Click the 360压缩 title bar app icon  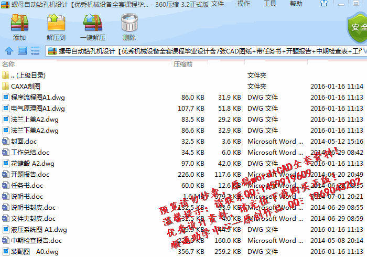point(5,4)
